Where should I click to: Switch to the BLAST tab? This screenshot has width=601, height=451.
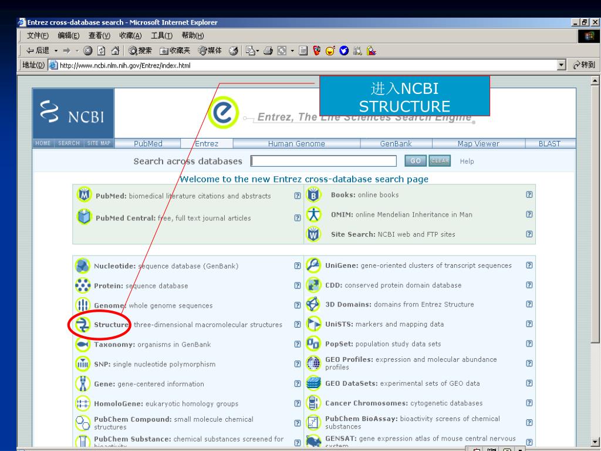click(549, 143)
